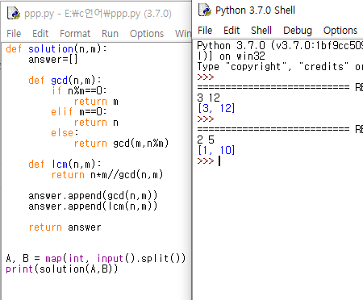Open Shell menu in Python Shell window
This screenshot has width=363, height=300.
click(261, 31)
